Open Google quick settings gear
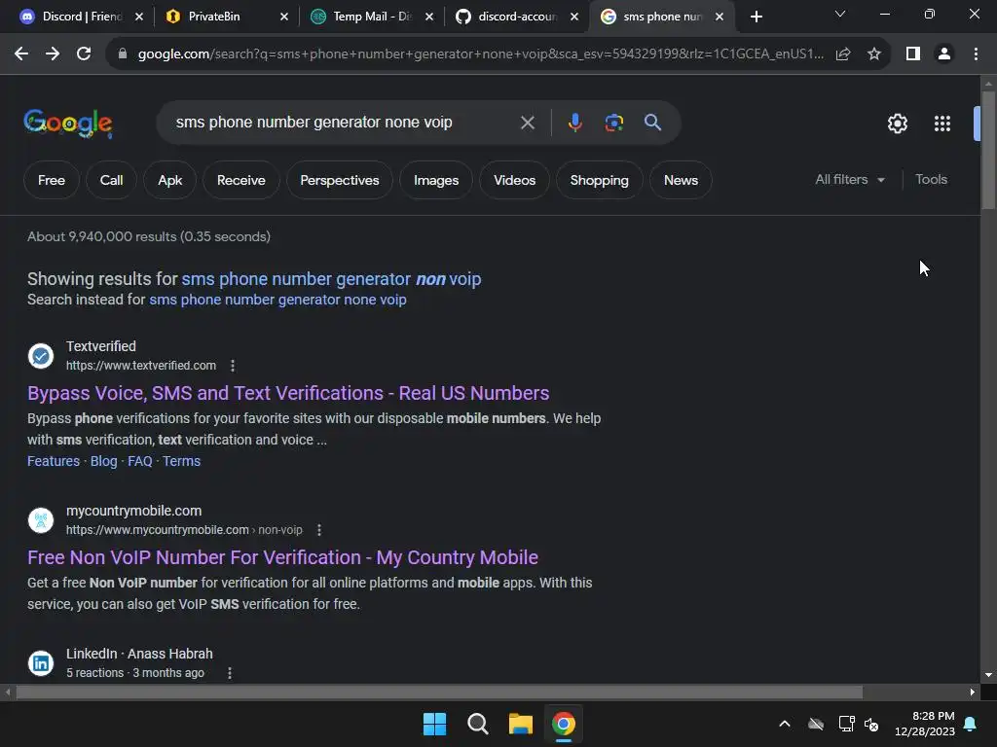Image resolution: width=997 pixels, height=747 pixels. (897, 124)
